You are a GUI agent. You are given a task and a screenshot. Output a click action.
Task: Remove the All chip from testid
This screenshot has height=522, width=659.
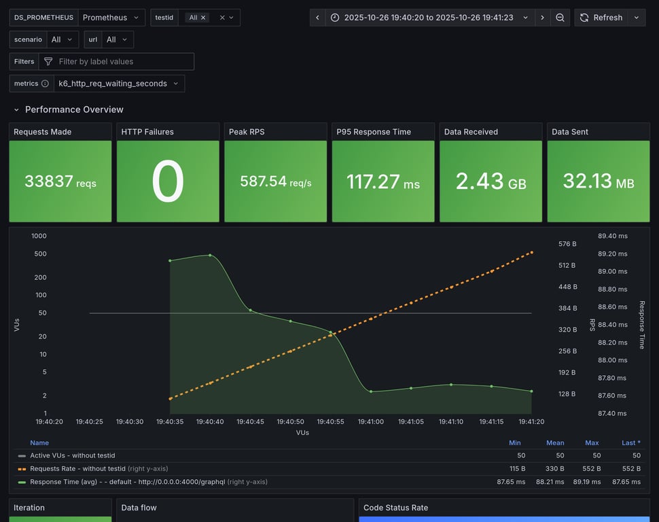(203, 18)
